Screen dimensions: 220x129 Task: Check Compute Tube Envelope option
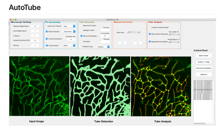tap(150, 27)
